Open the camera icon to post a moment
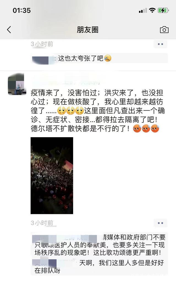The height and width of the screenshot is (281, 176). tap(164, 30)
